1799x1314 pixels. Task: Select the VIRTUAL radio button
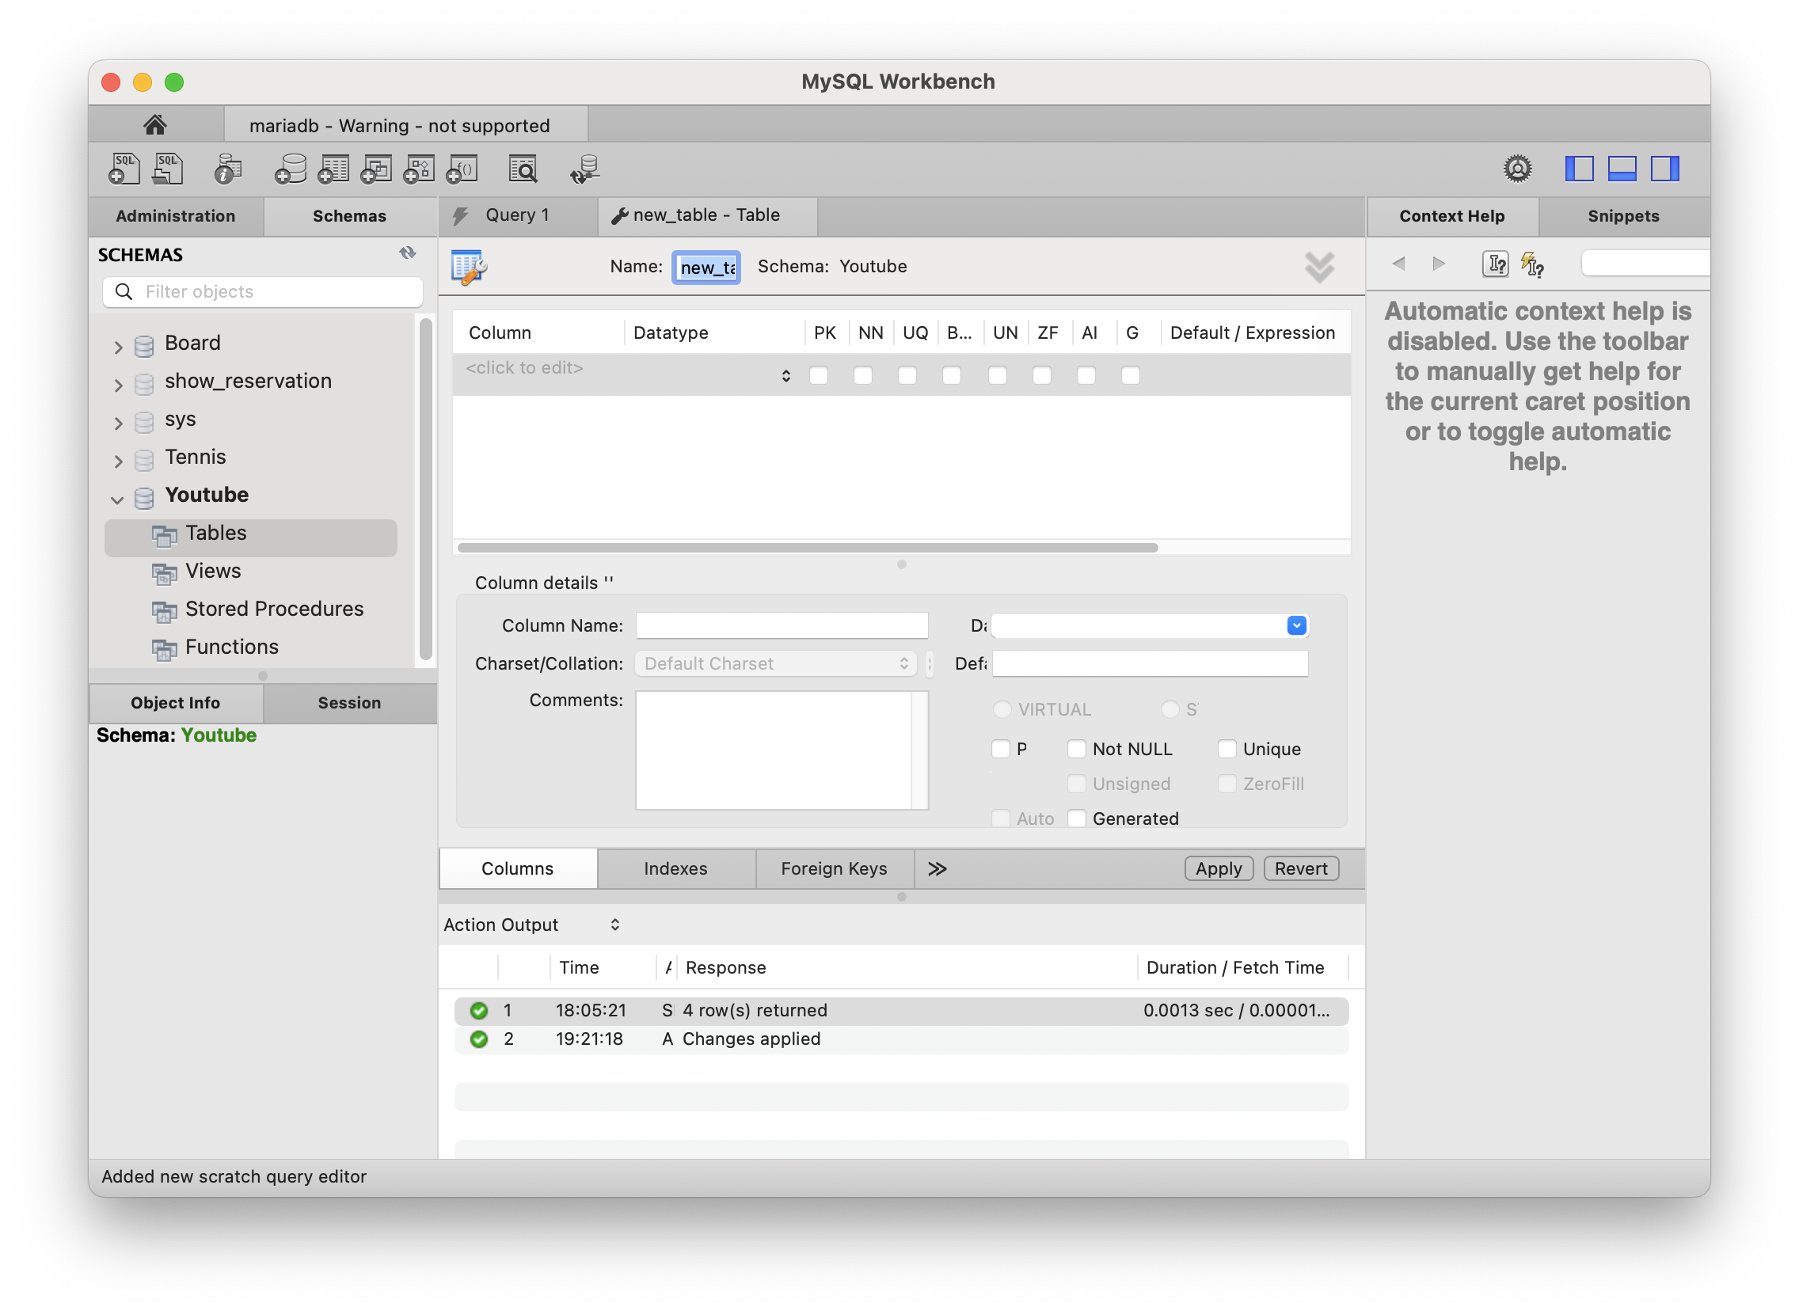point(1002,709)
